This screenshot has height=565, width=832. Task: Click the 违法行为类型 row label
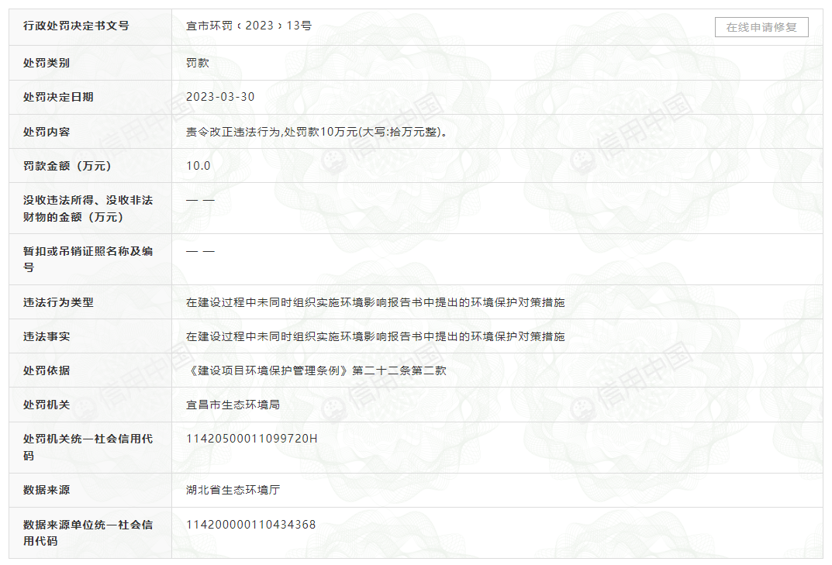pyautogui.click(x=58, y=302)
